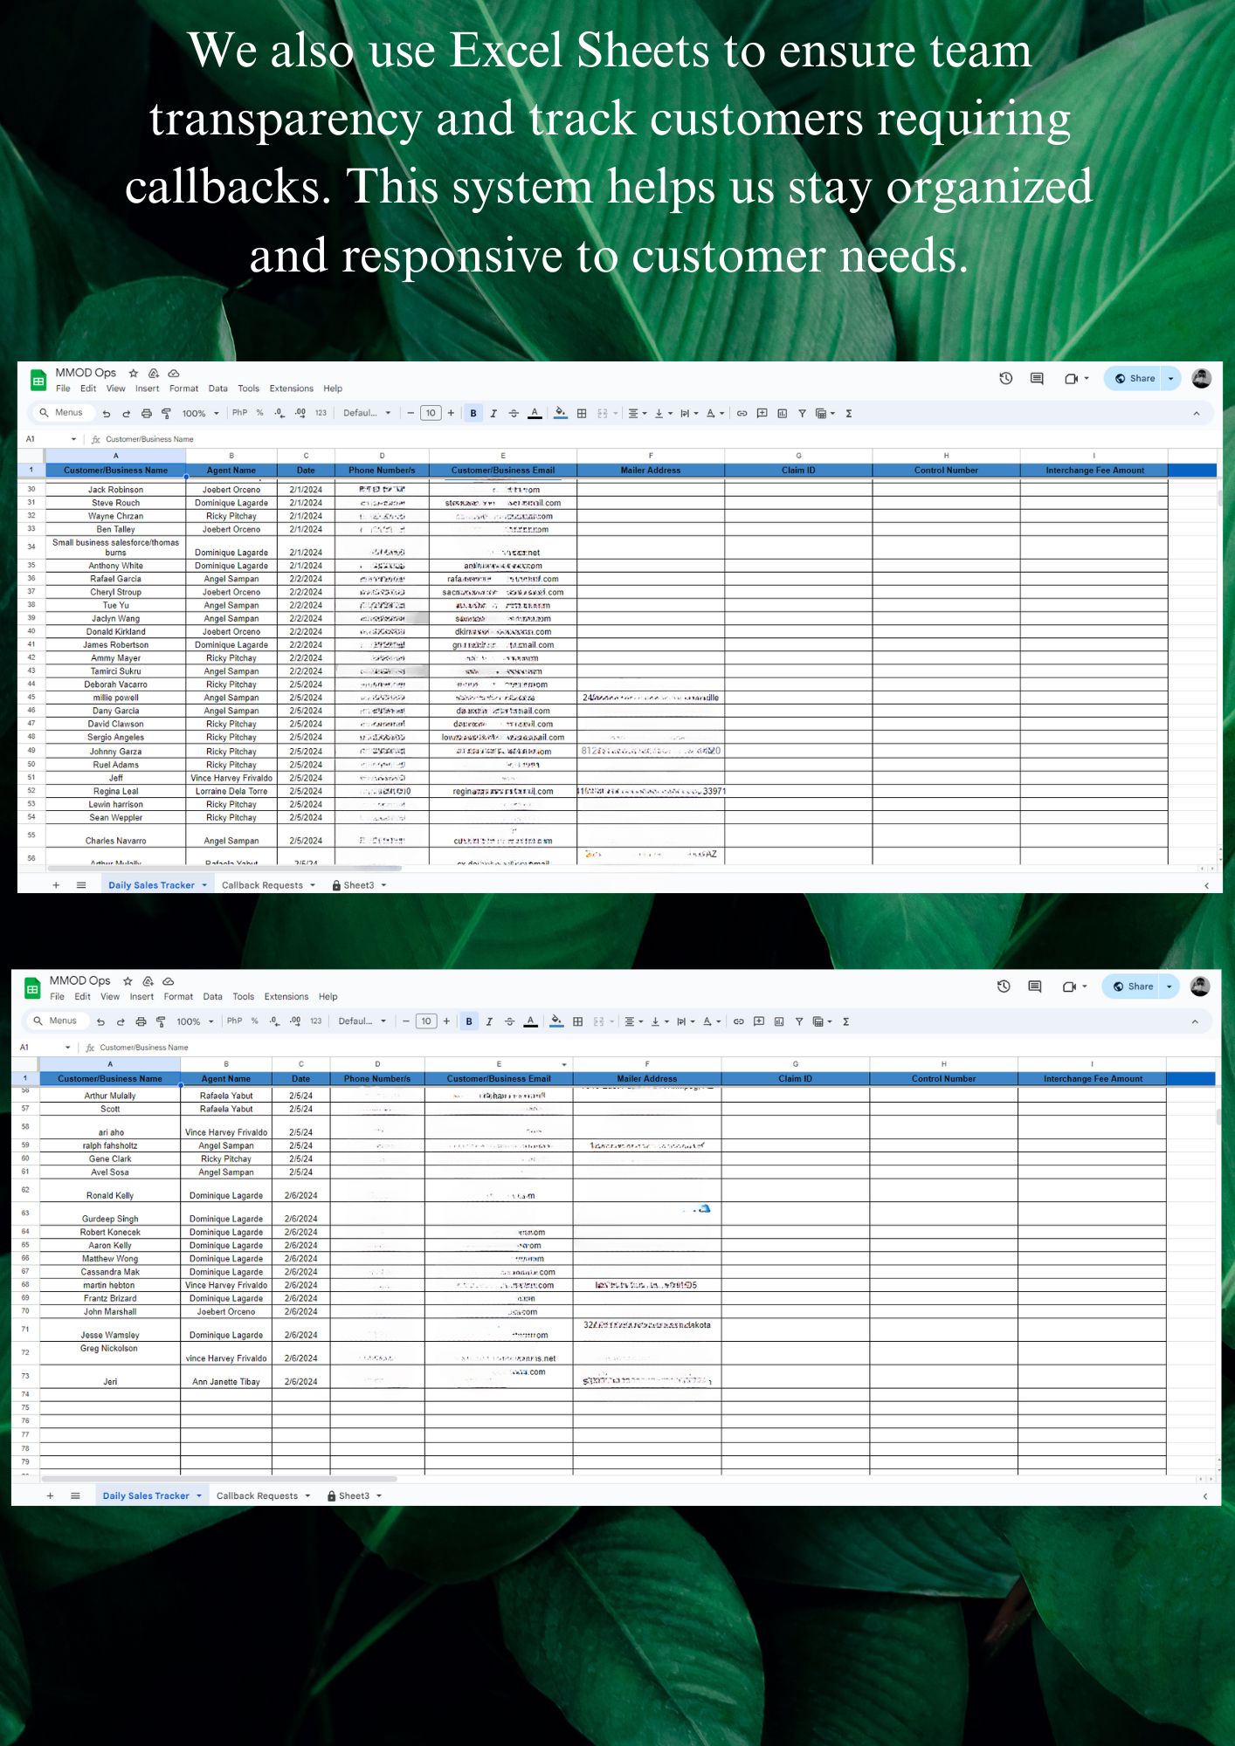Screen dimensions: 1235x1746
Task: Open text color picker in upper spreadsheet
Action: [x=535, y=414]
